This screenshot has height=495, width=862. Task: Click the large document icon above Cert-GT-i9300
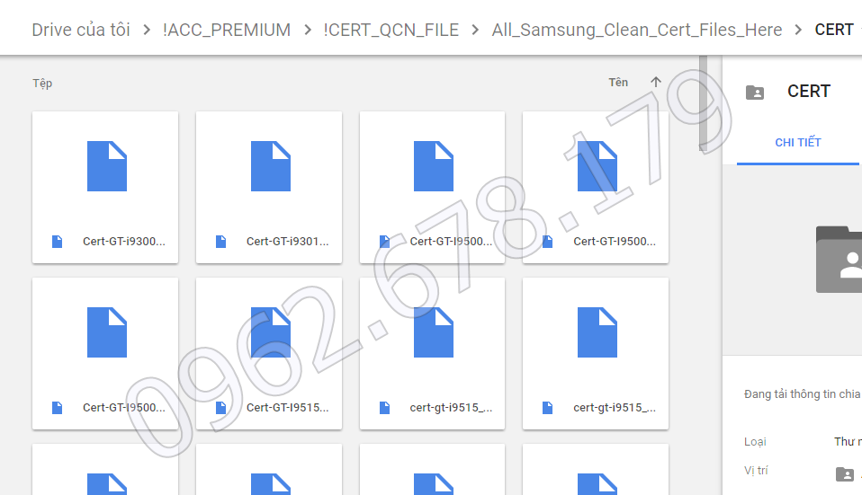tap(107, 166)
